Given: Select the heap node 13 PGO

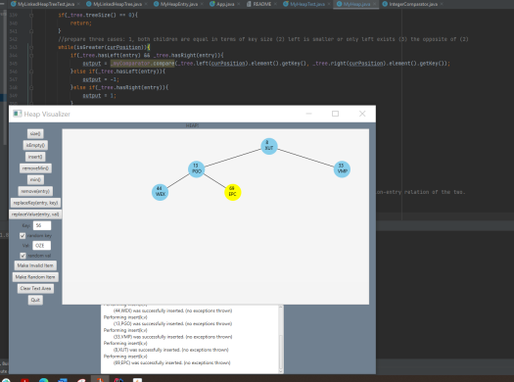Looking at the screenshot, I should (x=197, y=169).
